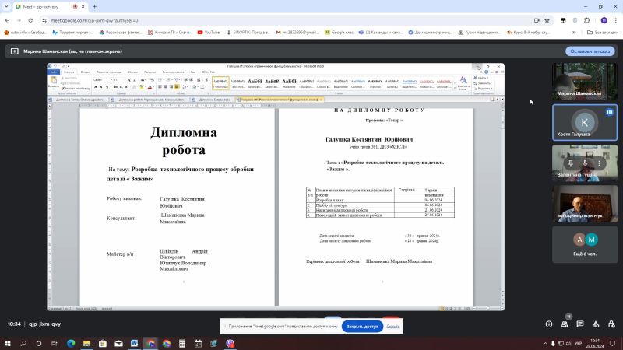Click the camera permission icon in the address bar
The width and height of the screenshot is (623, 350).
(x=537, y=20)
